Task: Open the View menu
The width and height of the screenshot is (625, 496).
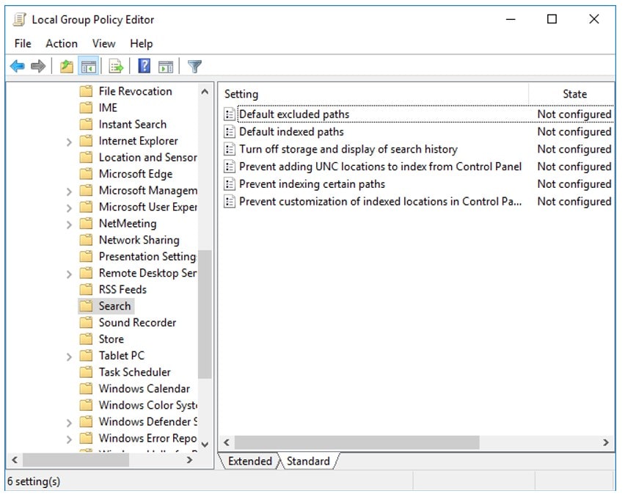Action: (103, 43)
